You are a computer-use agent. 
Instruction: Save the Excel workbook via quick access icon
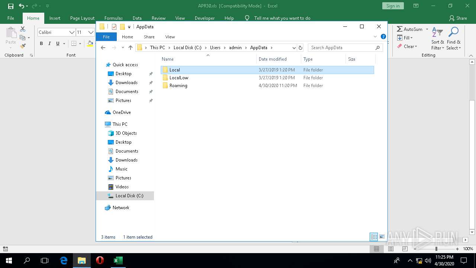11,6
